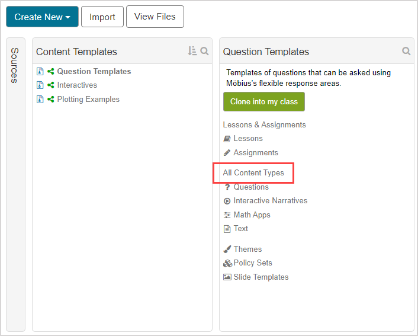This screenshot has height=336, width=418.
Task: Click the Content Templates panel title
Action: point(76,52)
